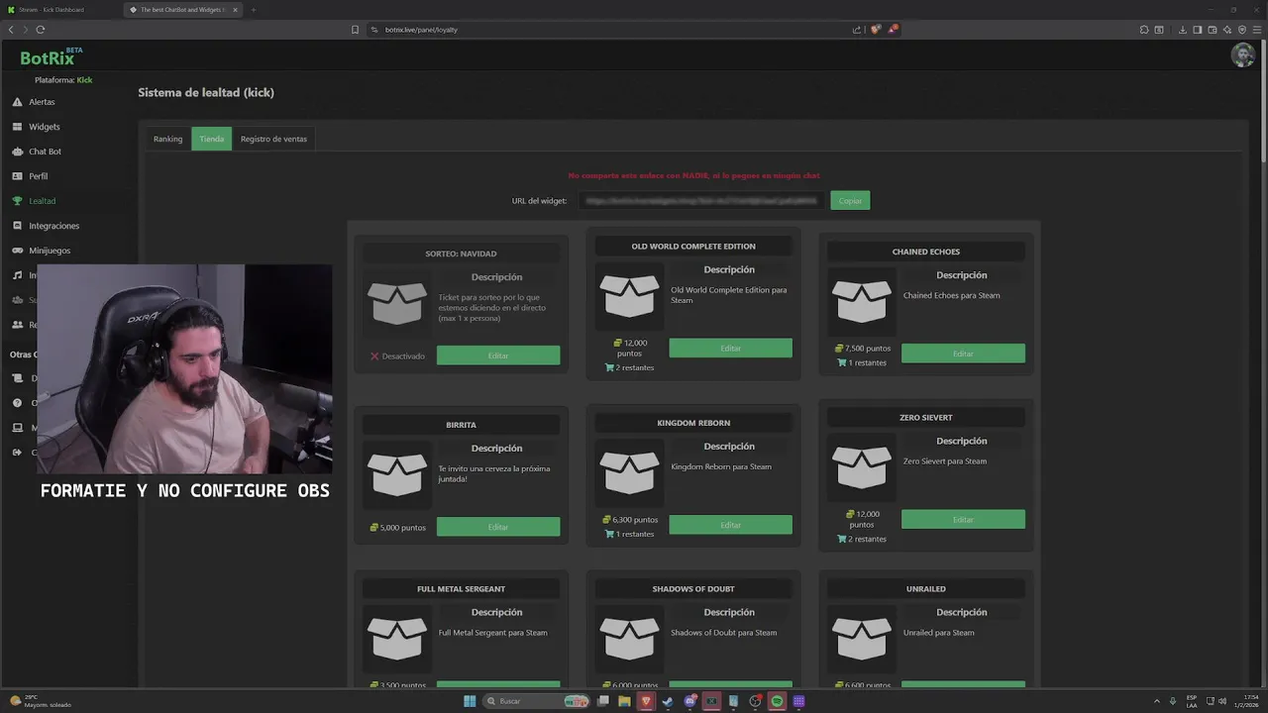The height and width of the screenshot is (713, 1268).
Task: Click the Shadows of Doubt title
Action: tap(693, 589)
